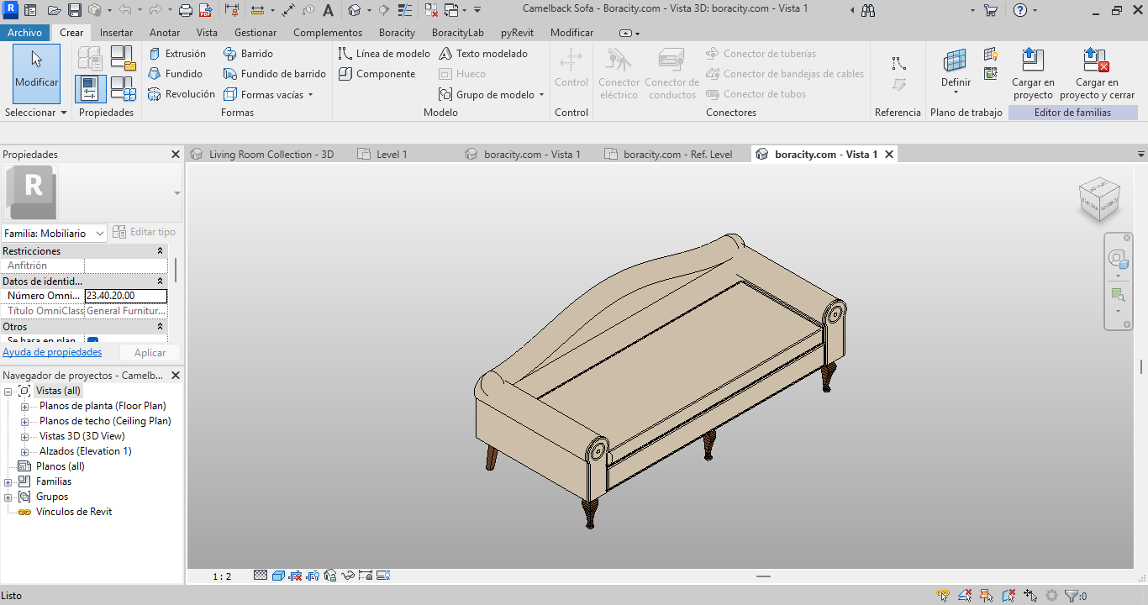Change detail level in view control bar
Viewport: 1148px width, 605px height.
(261, 576)
